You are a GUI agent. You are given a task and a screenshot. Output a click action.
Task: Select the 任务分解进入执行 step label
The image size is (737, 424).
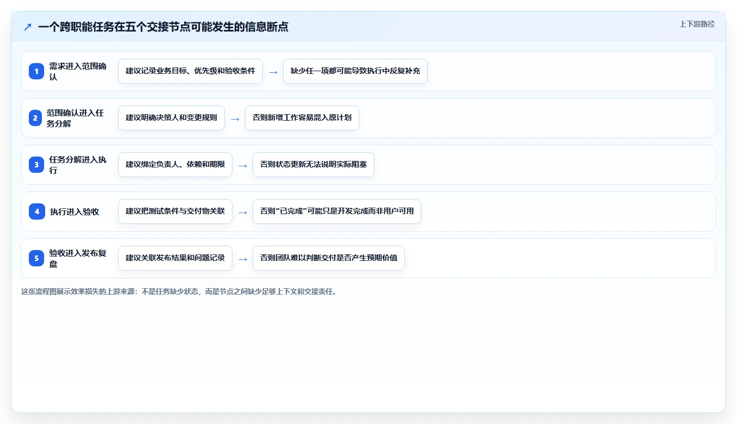[78, 165]
